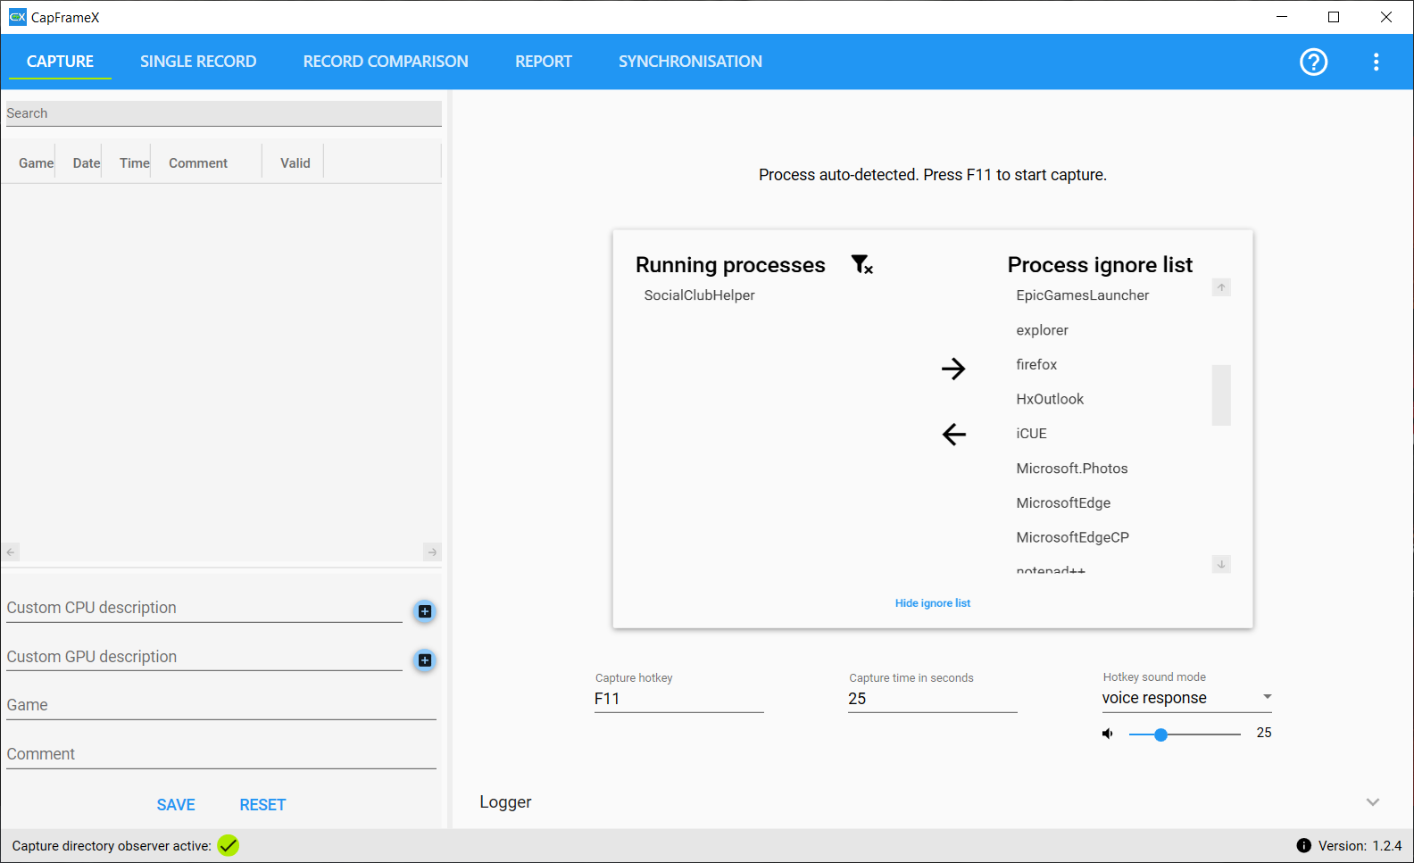Select MicrosoftEdge in ignore list
Image resolution: width=1414 pixels, height=863 pixels.
[x=1063, y=503]
